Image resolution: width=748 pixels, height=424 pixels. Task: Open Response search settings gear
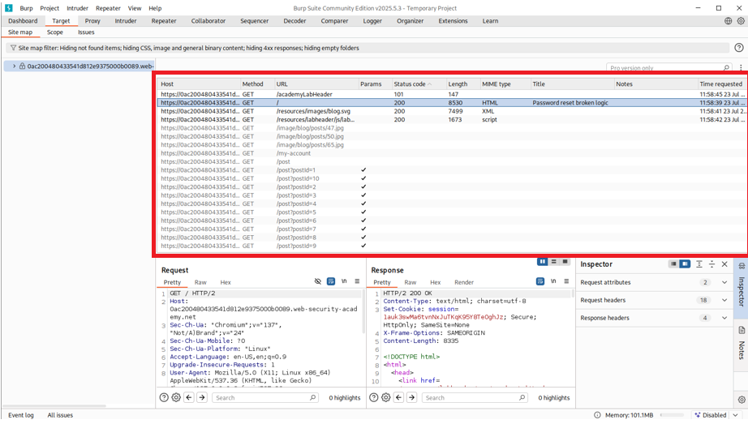(x=386, y=397)
